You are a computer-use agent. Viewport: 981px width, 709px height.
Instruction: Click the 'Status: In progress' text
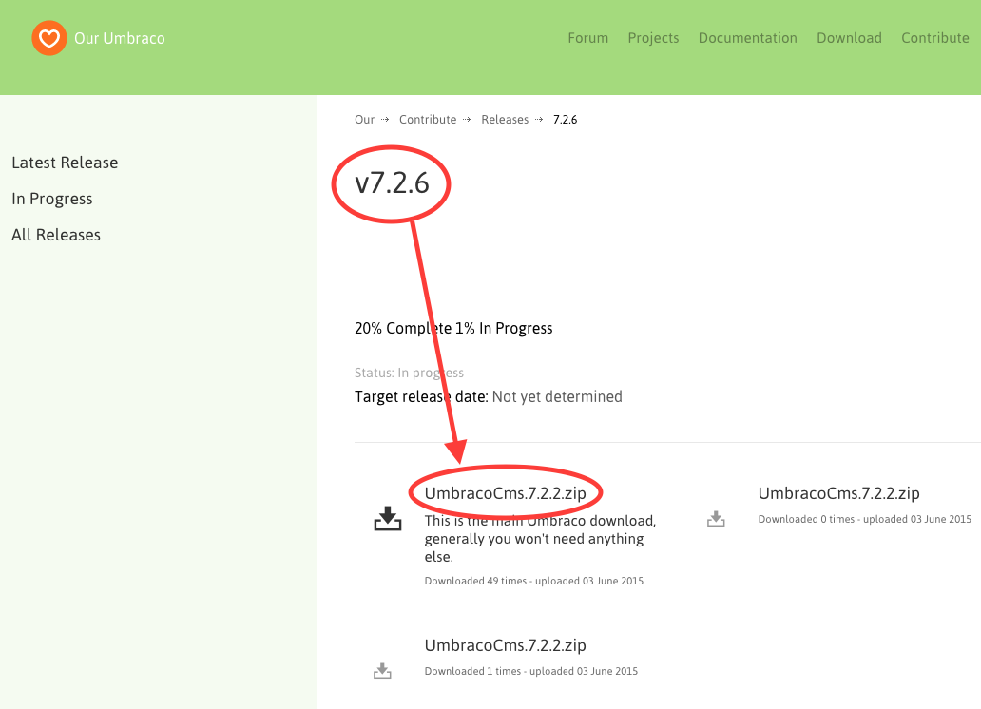click(409, 373)
